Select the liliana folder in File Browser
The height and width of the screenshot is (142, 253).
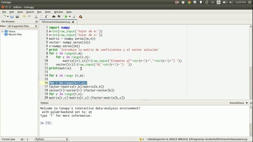(12, 32)
